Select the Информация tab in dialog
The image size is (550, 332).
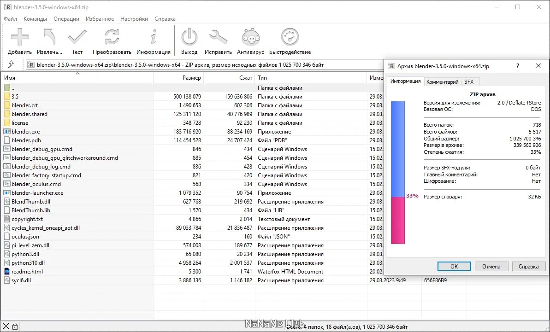click(406, 81)
